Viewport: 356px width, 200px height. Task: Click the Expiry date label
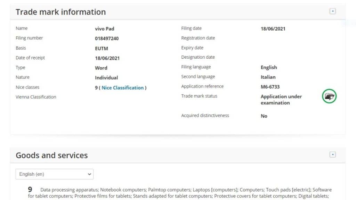click(x=192, y=48)
